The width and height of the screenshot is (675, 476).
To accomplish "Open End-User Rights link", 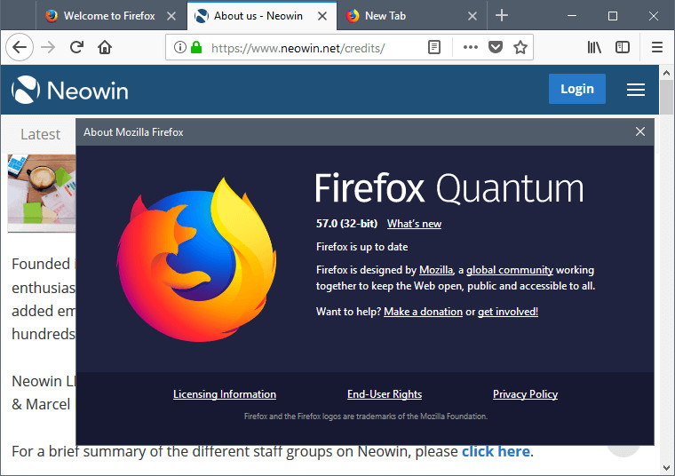I will (385, 394).
